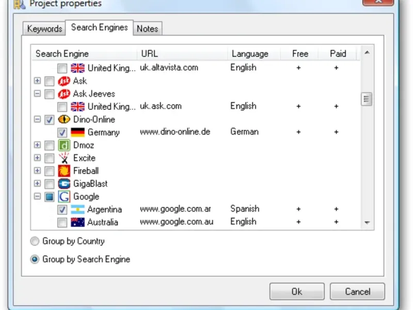The height and width of the screenshot is (310, 413).
Task: Click the Germany flag icon
Action: coord(78,132)
